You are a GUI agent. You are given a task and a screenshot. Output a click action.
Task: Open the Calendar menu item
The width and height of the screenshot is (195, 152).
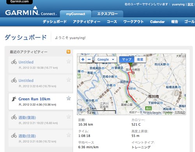[x=158, y=22]
